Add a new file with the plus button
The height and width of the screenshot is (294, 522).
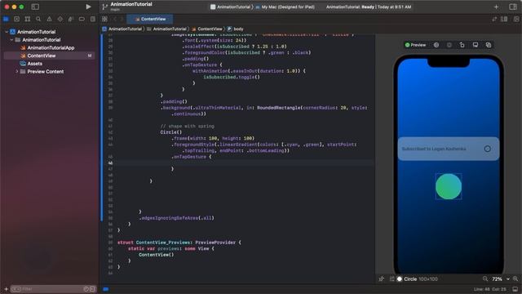click(x=6, y=289)
